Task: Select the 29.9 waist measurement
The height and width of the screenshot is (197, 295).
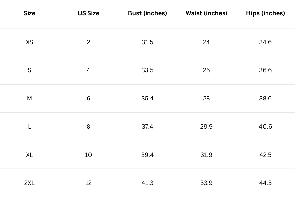Action: (x=206, y=127)
